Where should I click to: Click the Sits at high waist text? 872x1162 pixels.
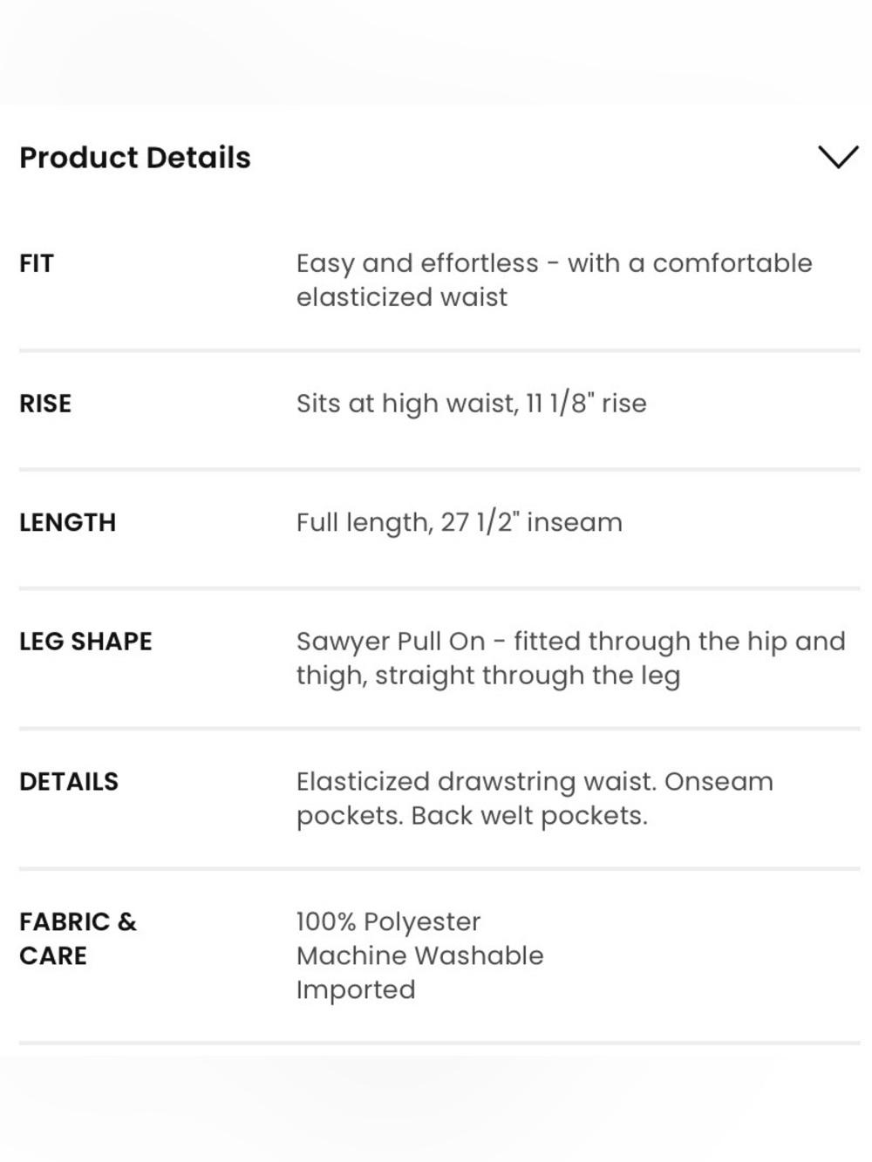coord(407,404)
